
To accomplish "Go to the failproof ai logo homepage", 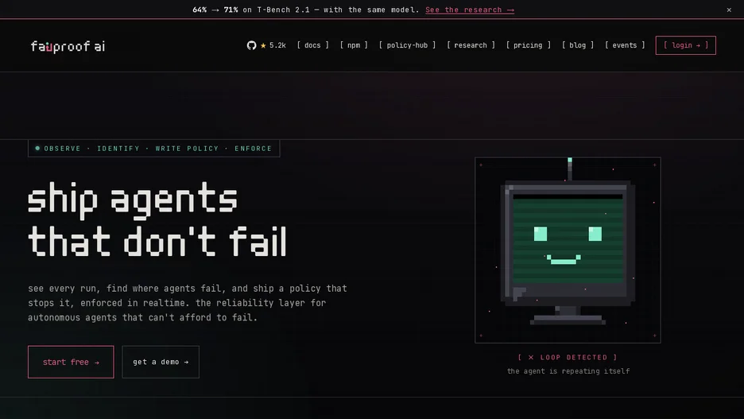I will (68, 46).
